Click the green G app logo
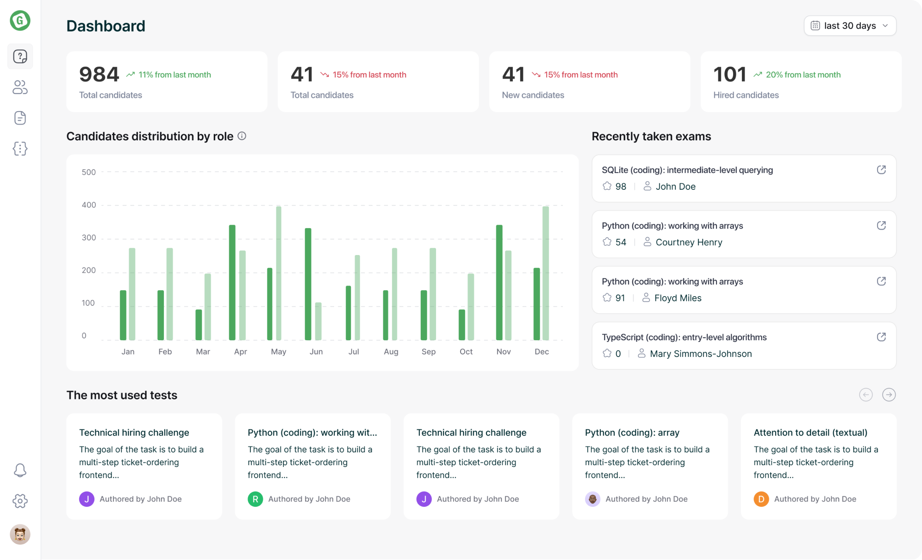The height and width of the screenshot is (560, 922). click(20, 20)
